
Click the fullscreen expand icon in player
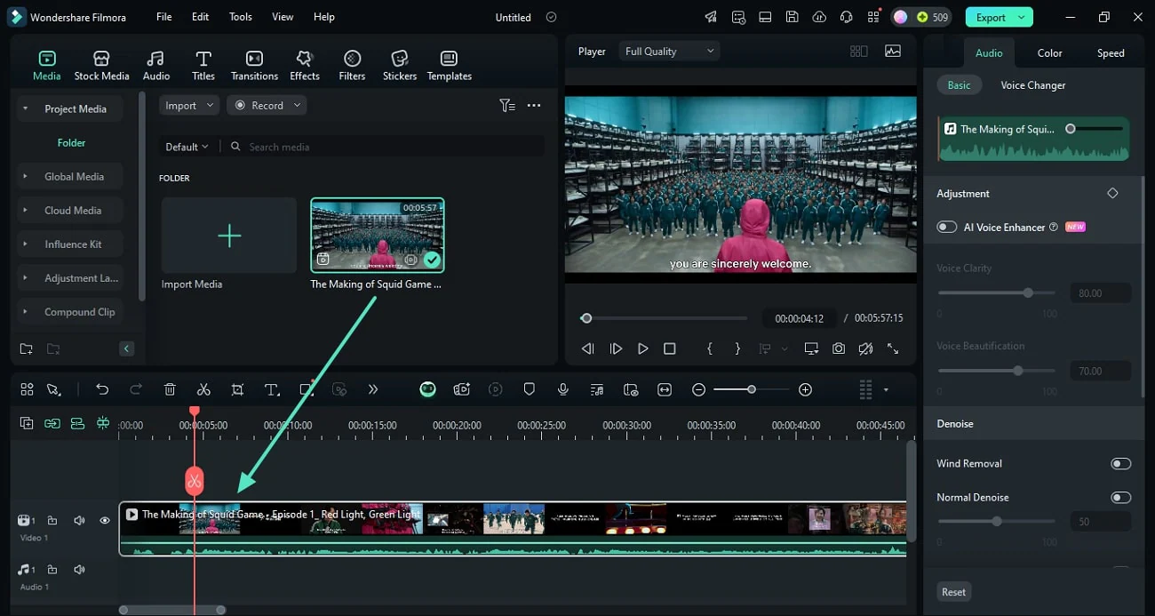pos(893,348)
